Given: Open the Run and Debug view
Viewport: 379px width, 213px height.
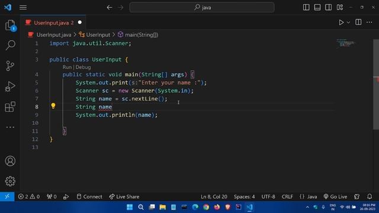Looking at the screenshot, I should [10, 86].
